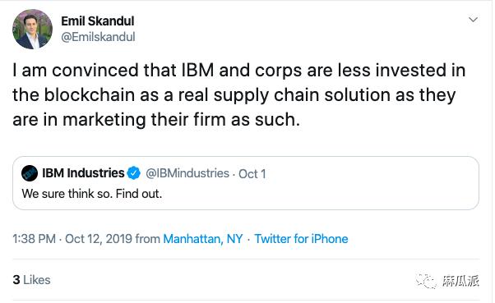The image size is (495, 303).
Task: View the 3 Likes list
Action: [x=31, y=280]
